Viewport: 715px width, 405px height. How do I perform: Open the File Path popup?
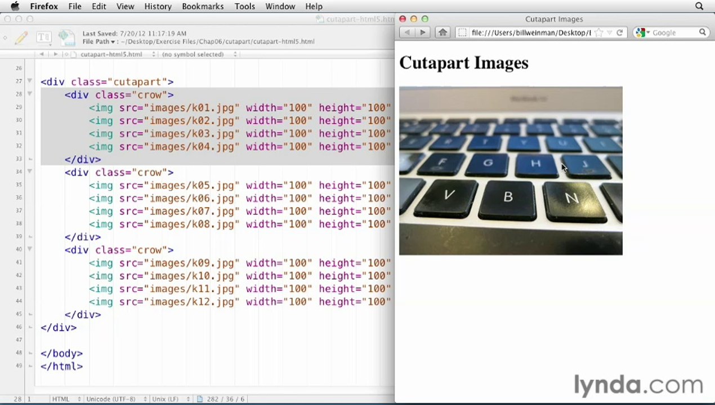click(x=99, y=42)
